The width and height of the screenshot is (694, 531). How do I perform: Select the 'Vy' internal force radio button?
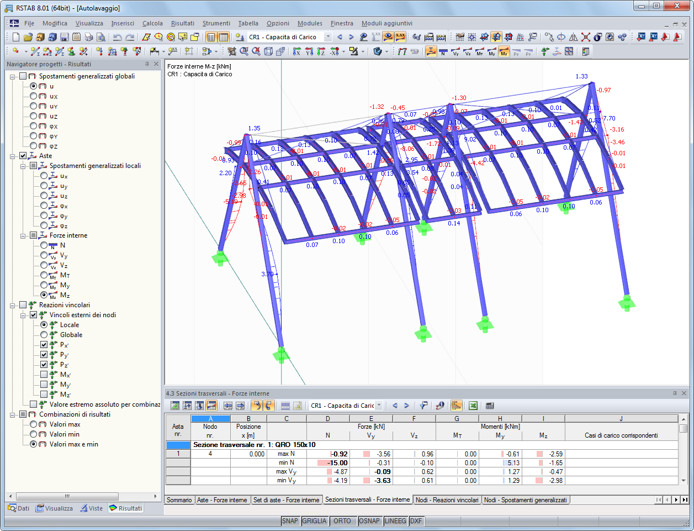[44, 255]
